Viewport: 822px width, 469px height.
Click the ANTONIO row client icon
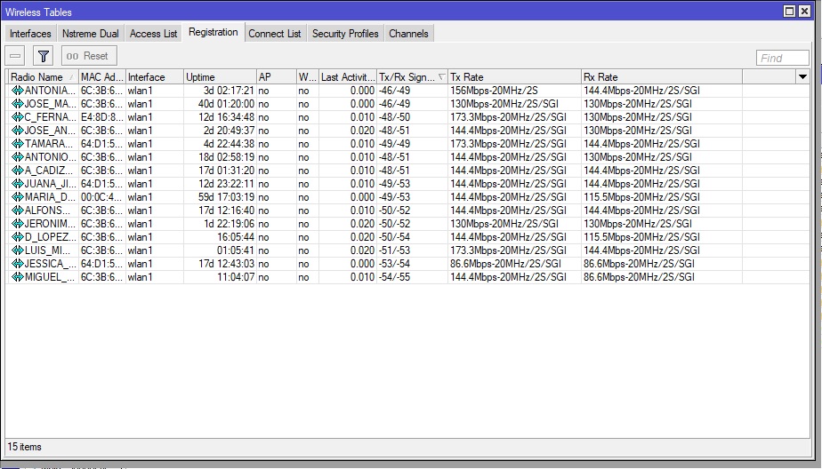(17, 157)
